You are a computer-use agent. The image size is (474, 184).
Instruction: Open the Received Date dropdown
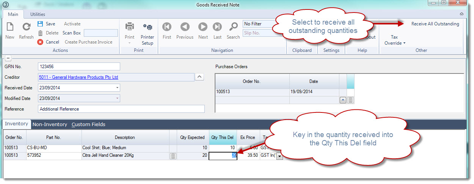(117, 88)
